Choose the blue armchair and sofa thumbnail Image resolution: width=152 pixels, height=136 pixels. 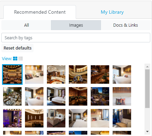pos(122,118)
